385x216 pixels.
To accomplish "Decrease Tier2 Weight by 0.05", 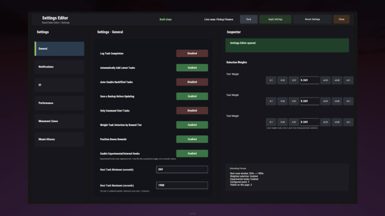I will (x=282, y=101).
